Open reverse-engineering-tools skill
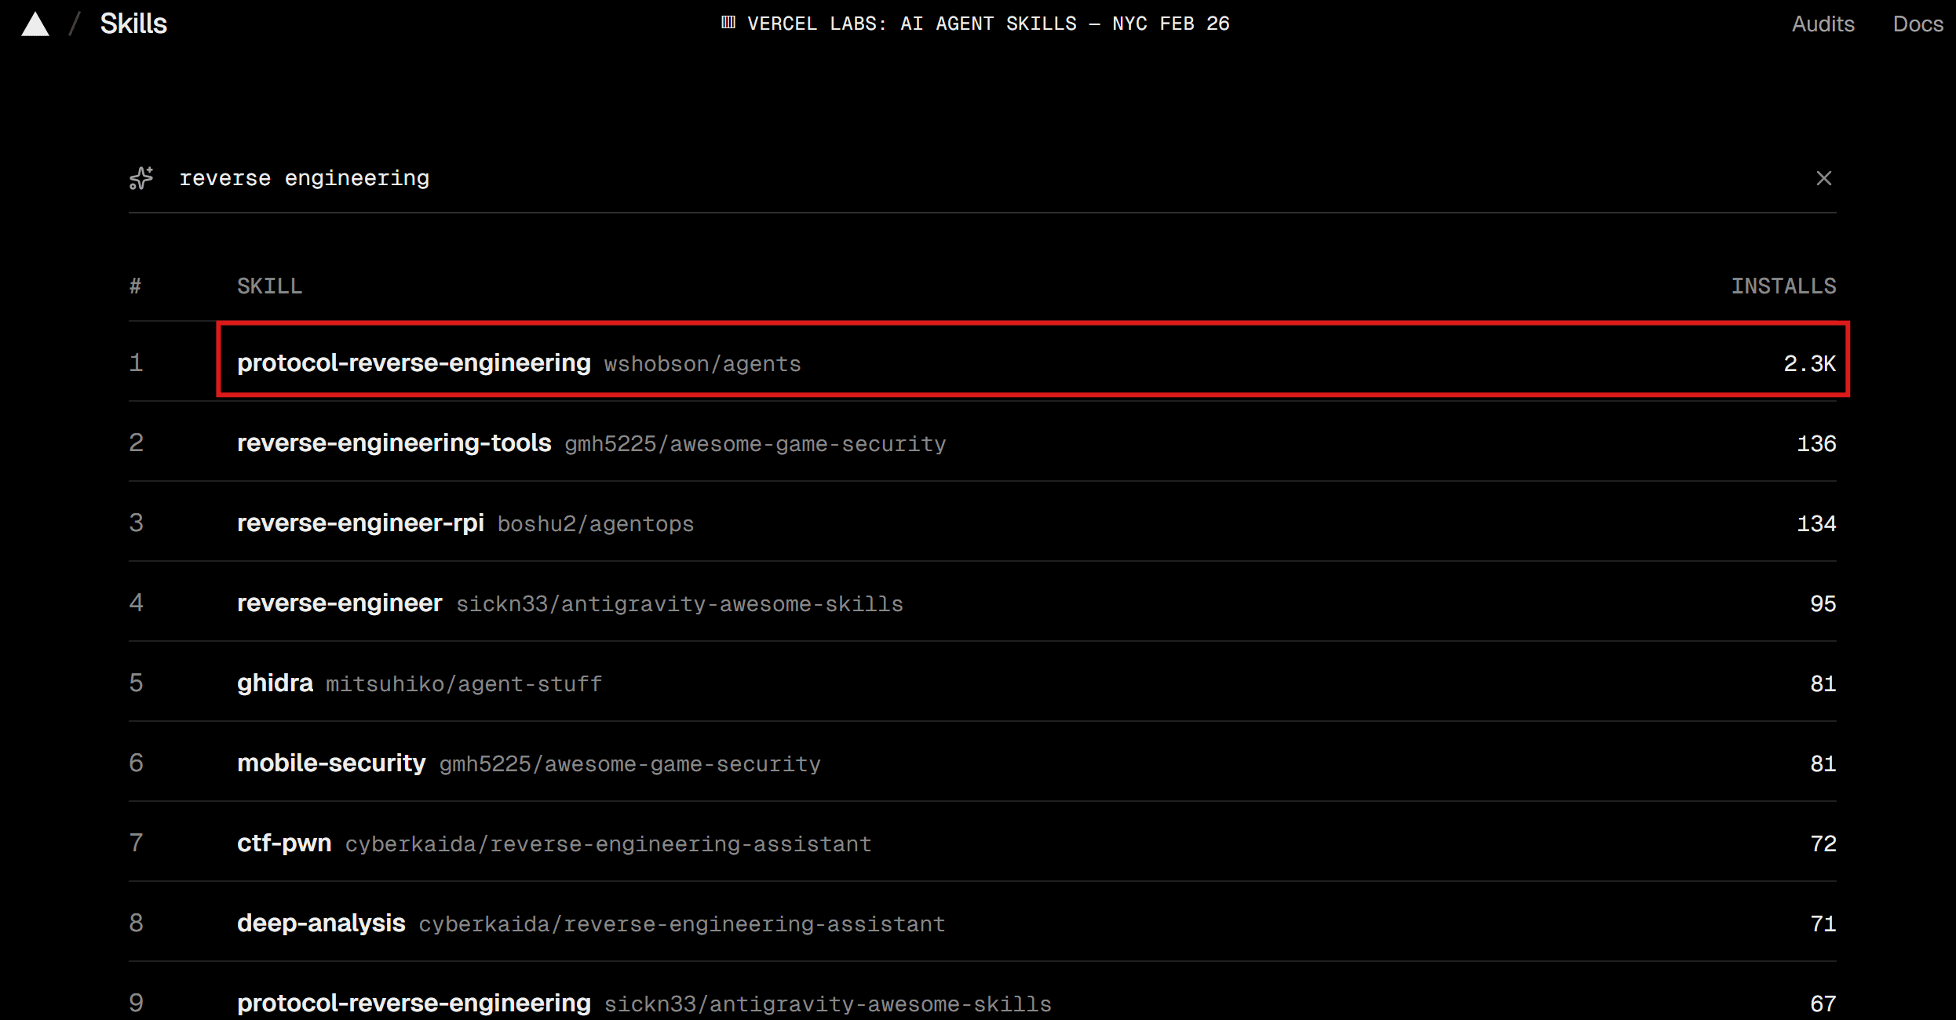Viewport: 1956px width, 1020px height. click(x=394, y=443)
